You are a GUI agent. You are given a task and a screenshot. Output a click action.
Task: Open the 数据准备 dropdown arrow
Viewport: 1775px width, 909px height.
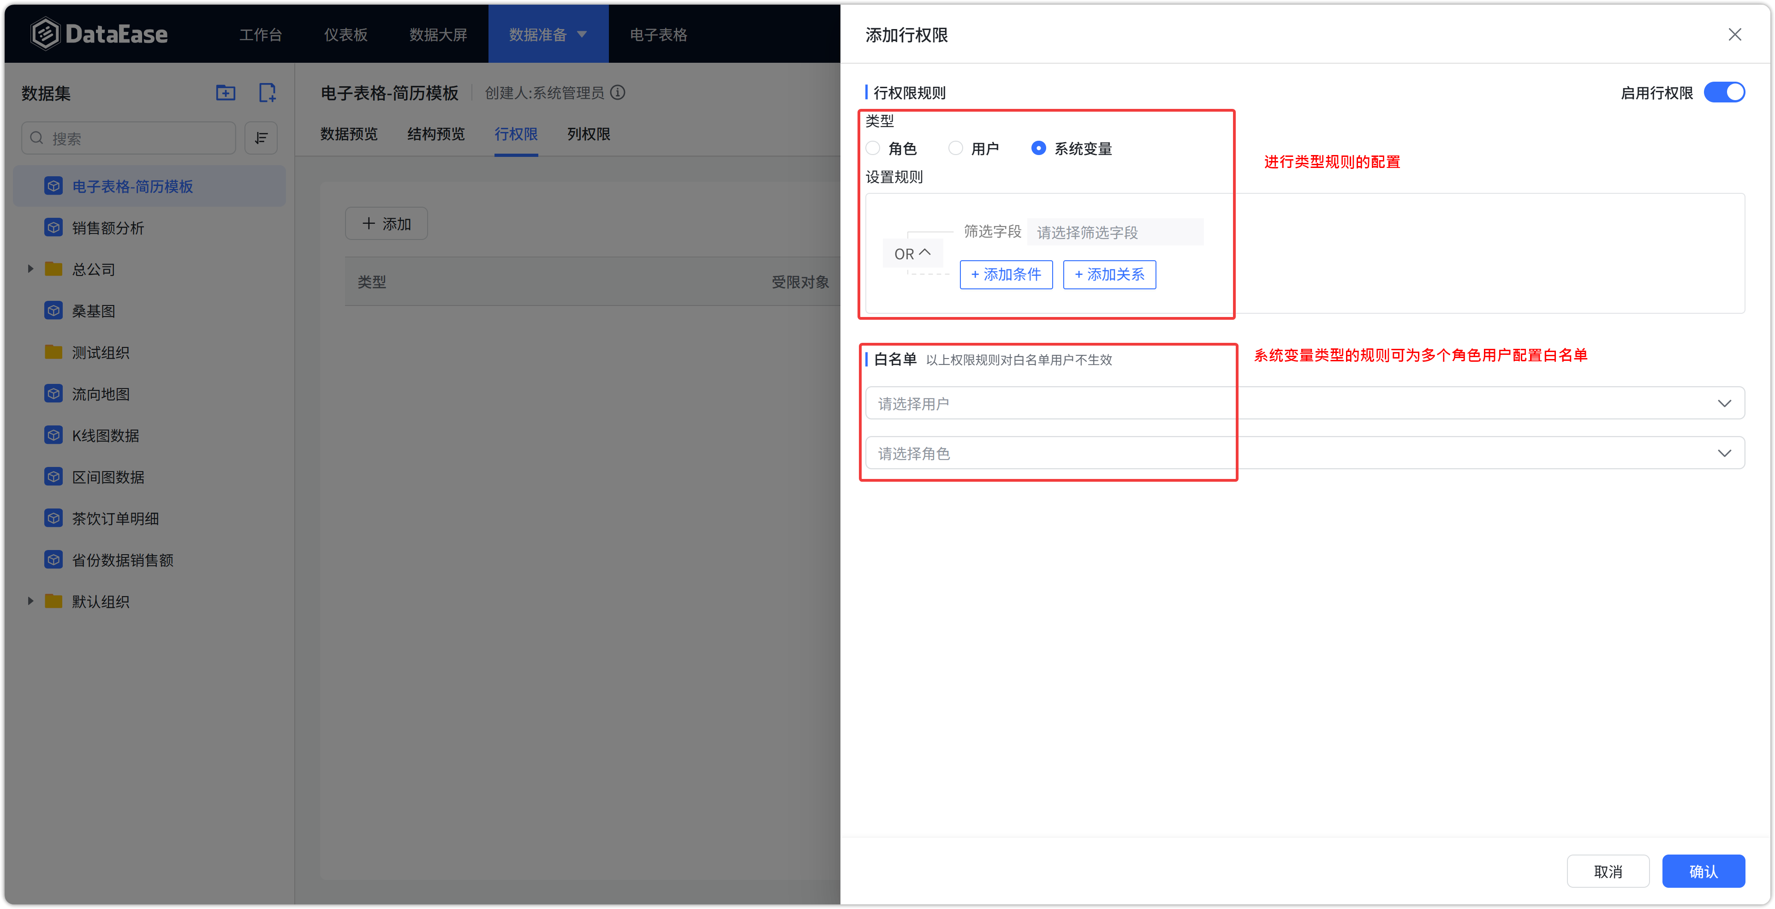click(582, 34)
